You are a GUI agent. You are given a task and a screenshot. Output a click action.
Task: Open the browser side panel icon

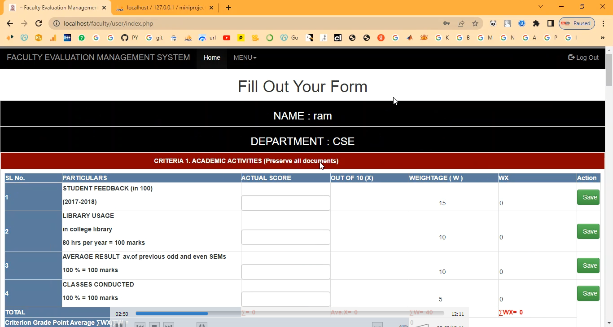[x=550, y=23]
